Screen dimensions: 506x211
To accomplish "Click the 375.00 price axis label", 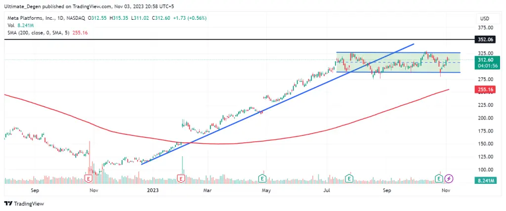I will [x=485, y=28].
